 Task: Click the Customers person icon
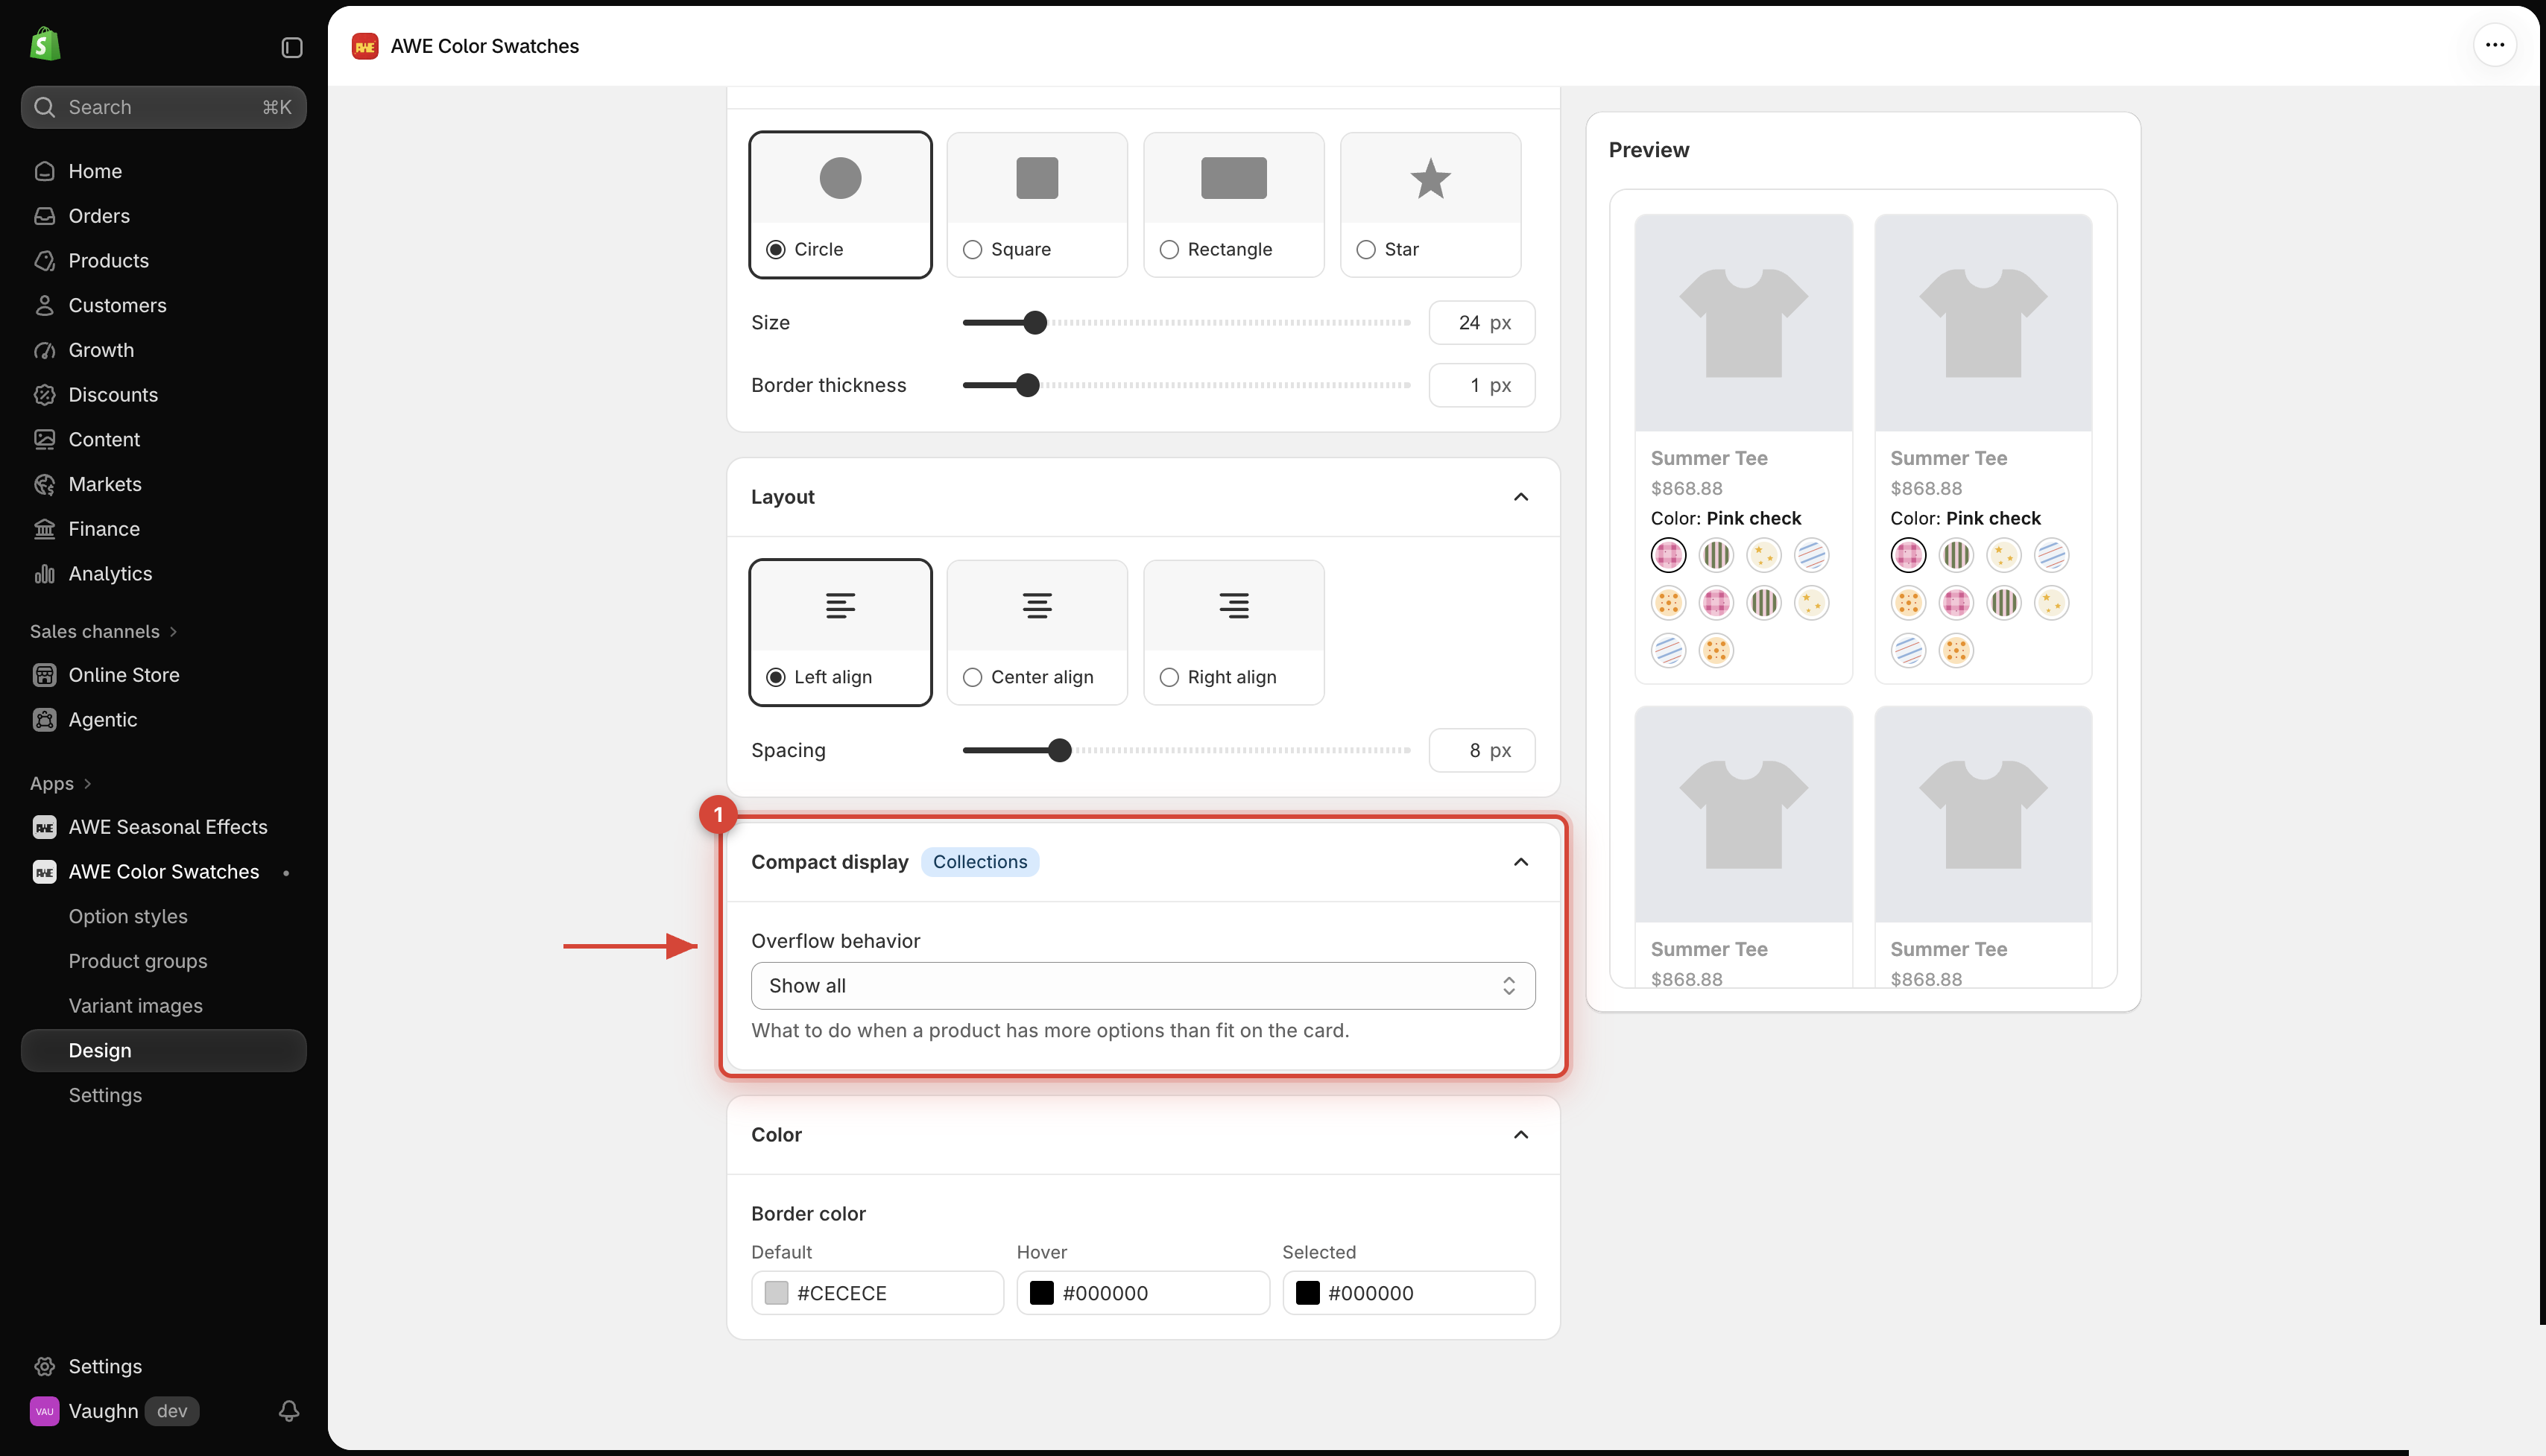pyautogui.click(x=45, y=305)
